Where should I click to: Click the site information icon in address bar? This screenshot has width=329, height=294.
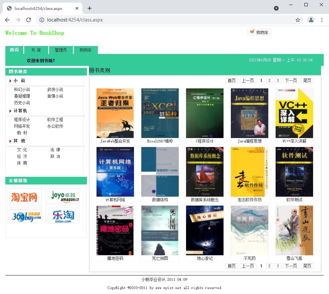point(42,20)
